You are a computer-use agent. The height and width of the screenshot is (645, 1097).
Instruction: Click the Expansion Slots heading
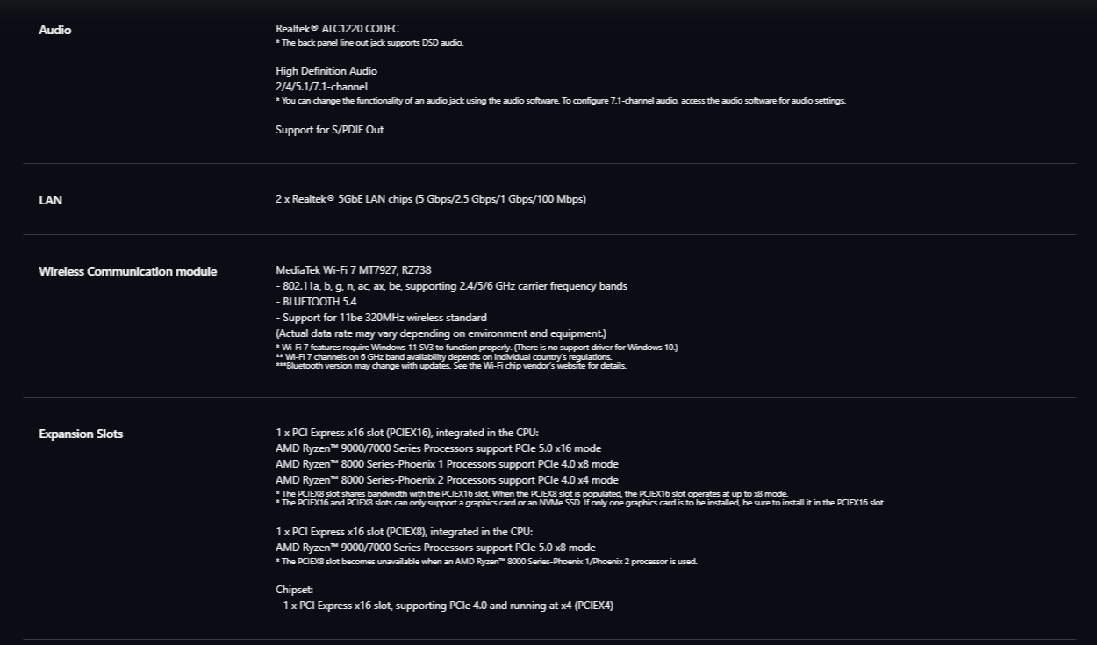(81, 434)
